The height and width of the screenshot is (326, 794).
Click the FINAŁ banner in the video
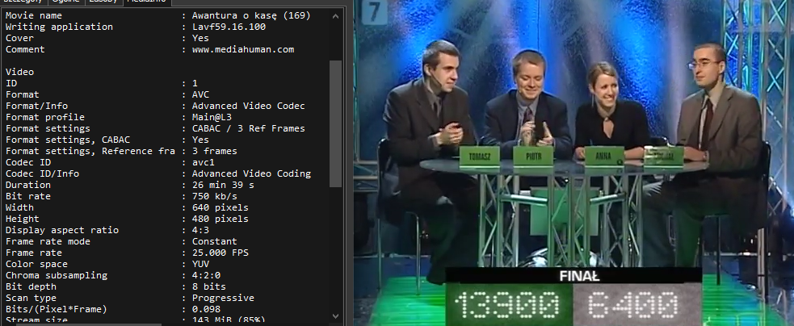pos(573,275)
